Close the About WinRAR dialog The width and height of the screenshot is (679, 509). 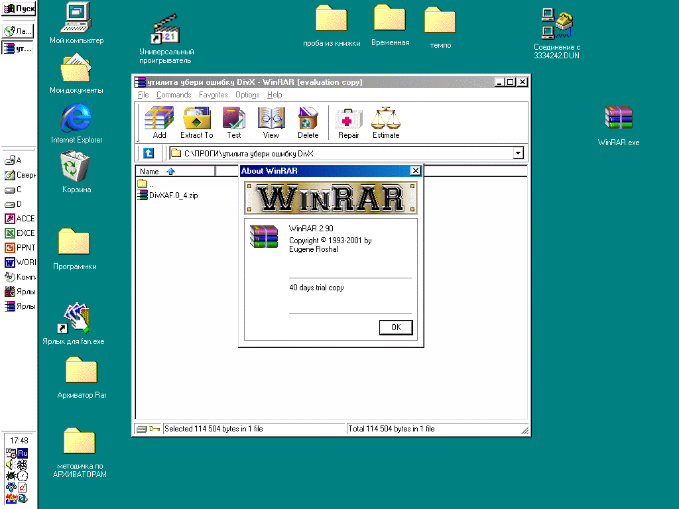(415, 170)
